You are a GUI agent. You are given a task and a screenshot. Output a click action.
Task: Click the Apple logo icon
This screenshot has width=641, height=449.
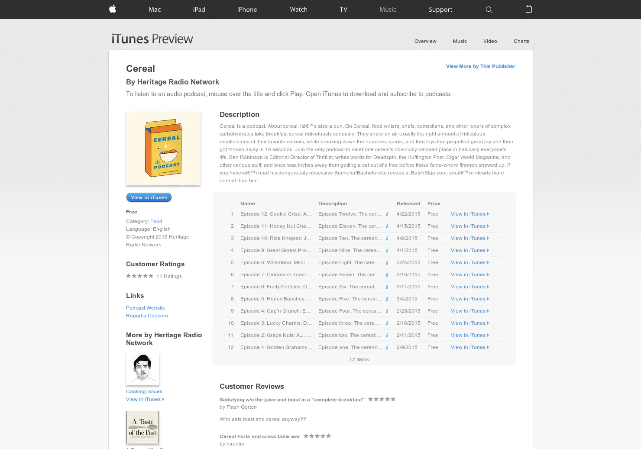(x=113, y=9)
